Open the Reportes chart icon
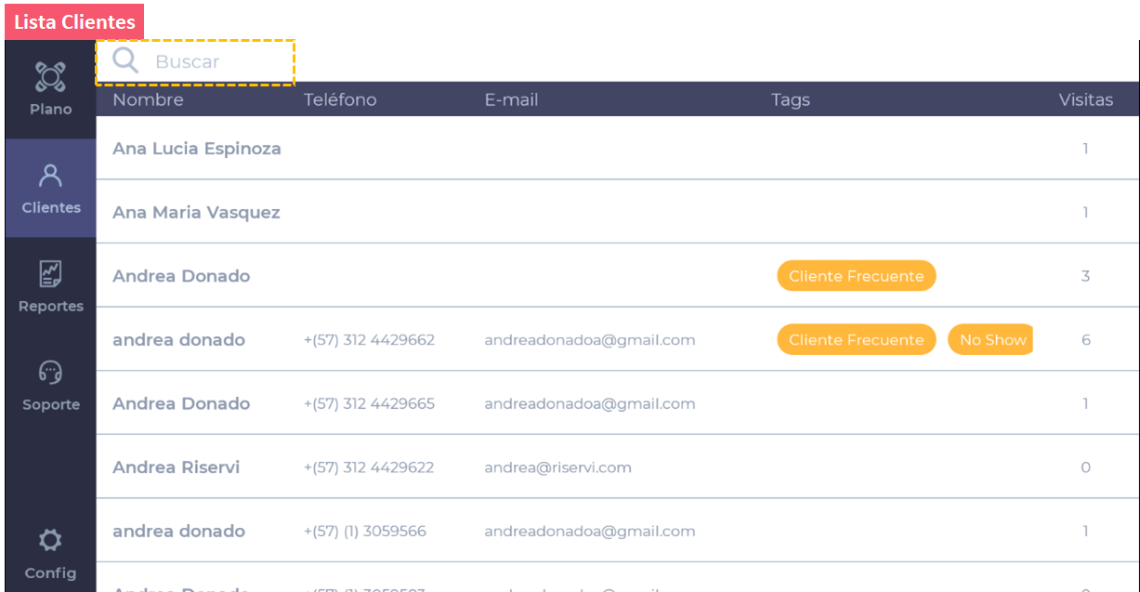 50,274
